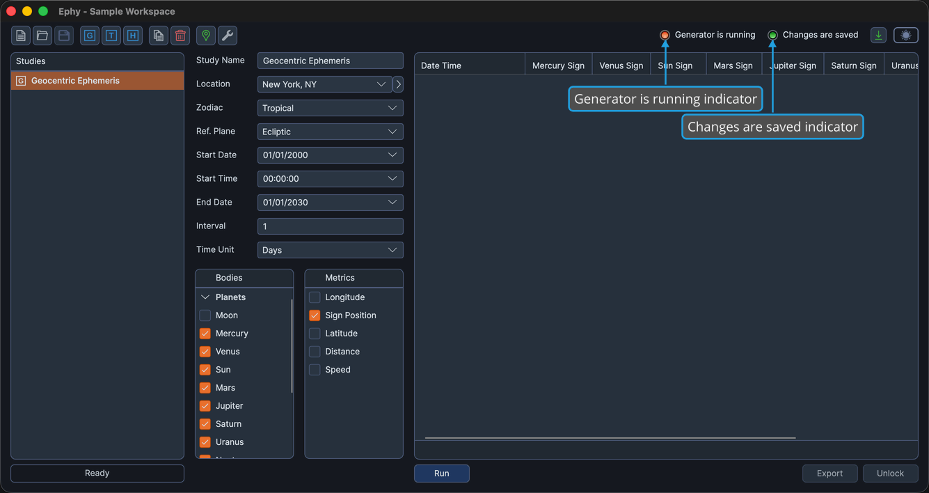Add a new Geocentric study (G icon)
This screenshot has height=493, width=929.
(90, 36)
